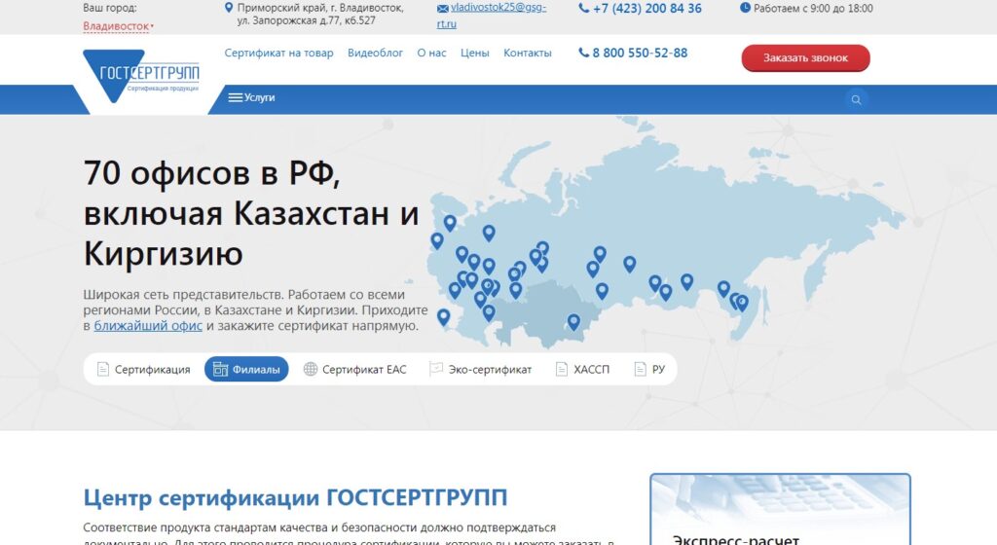Select the Эко-сертификат tab
The image size is (997, 545).
(481, 369)
